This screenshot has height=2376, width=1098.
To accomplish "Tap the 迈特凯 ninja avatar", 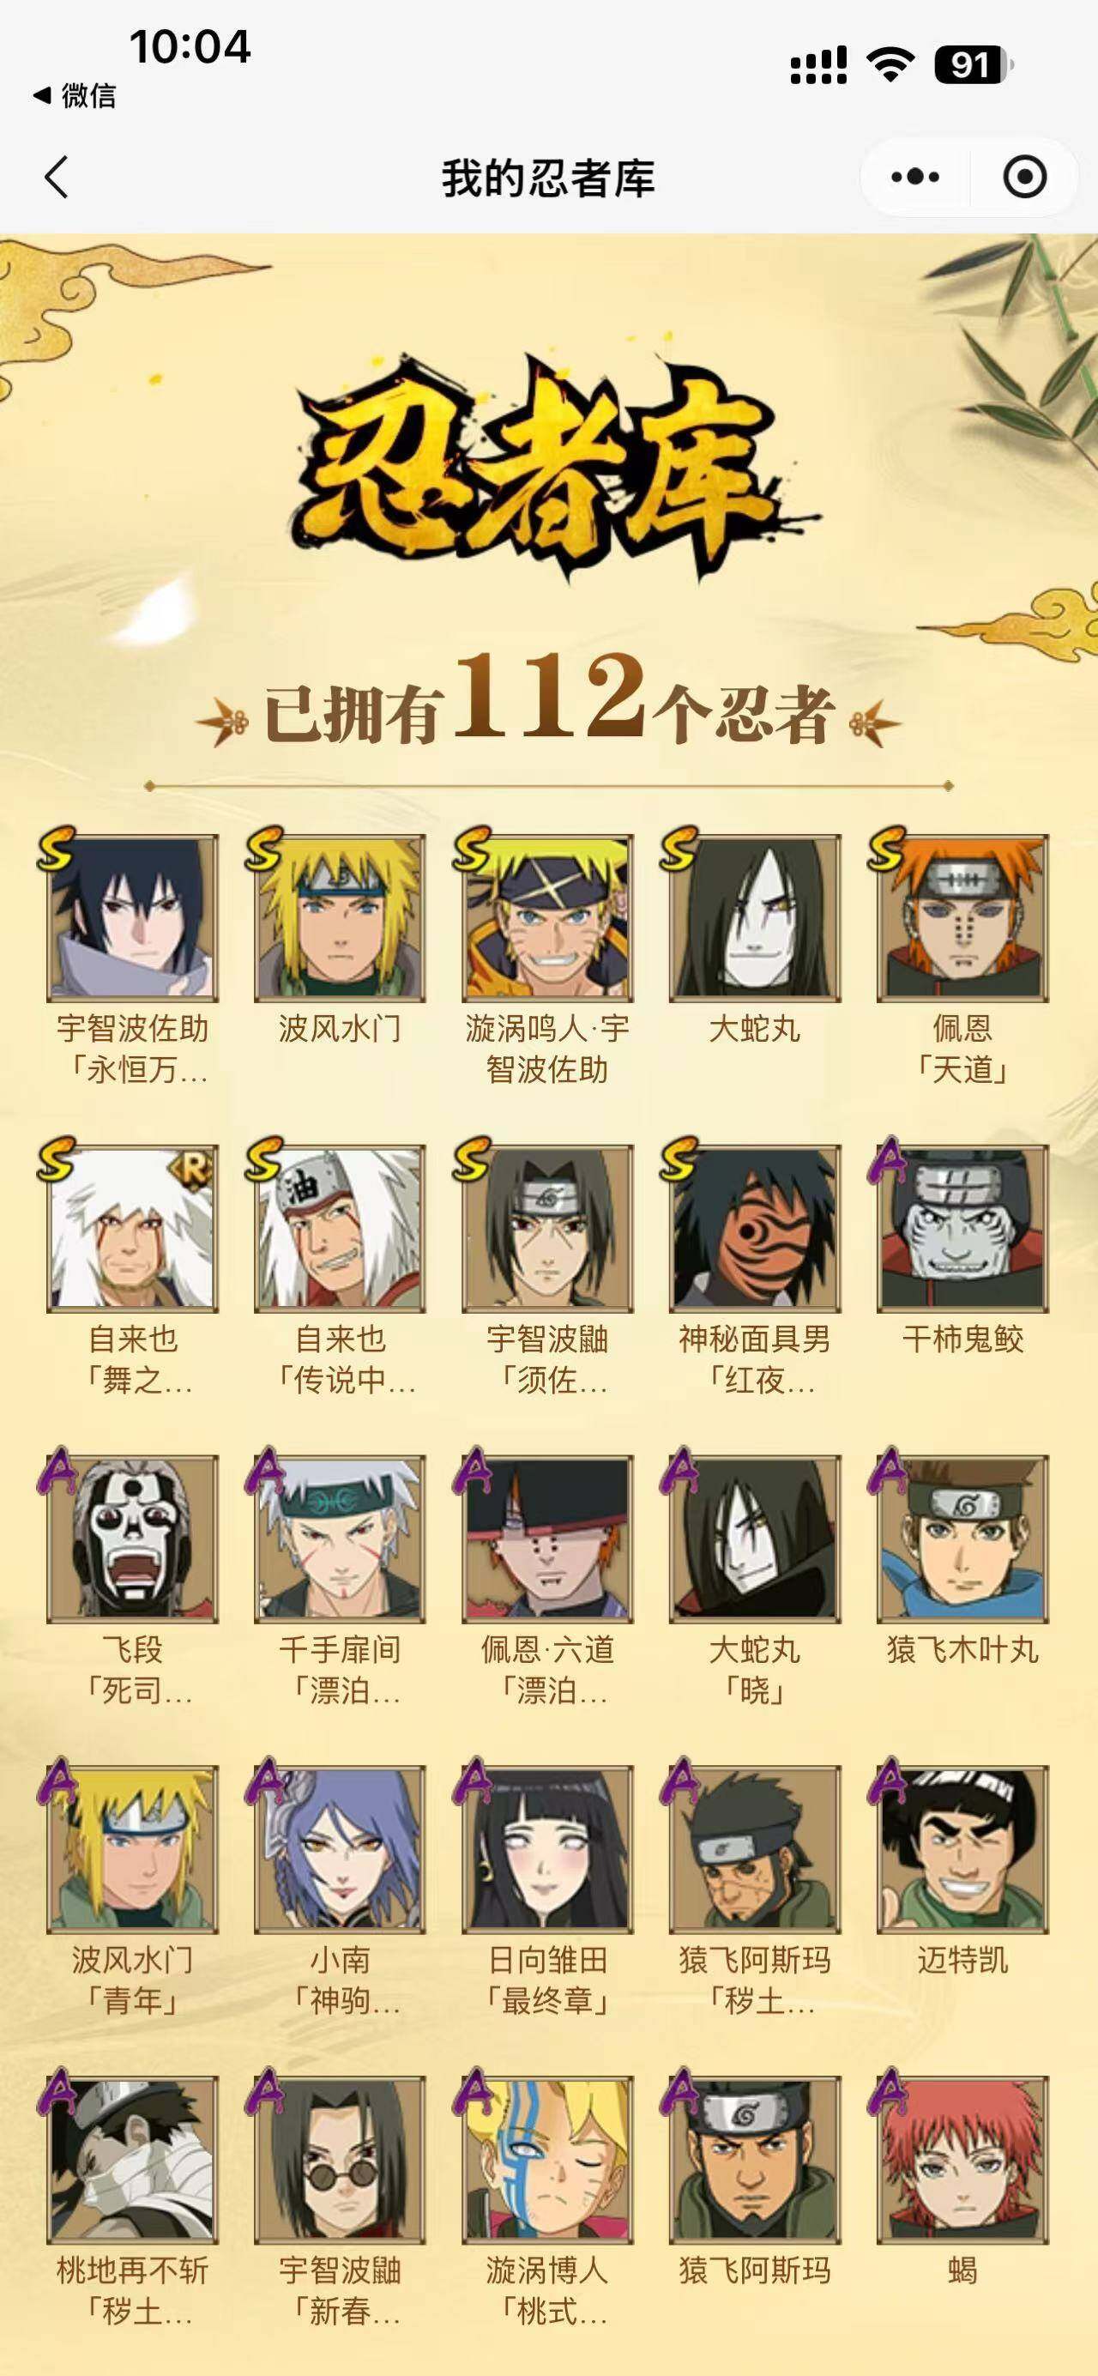I will pos(962,1848).
